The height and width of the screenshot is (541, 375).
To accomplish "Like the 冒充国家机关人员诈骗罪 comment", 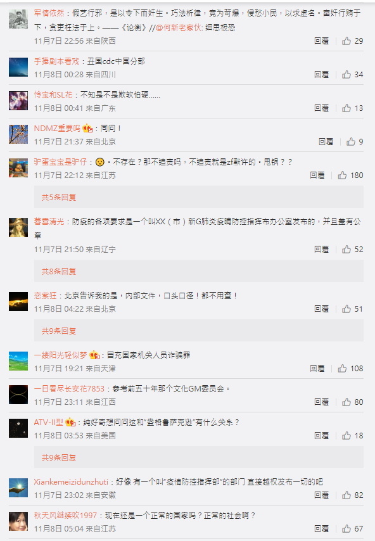I will [350, 369].
